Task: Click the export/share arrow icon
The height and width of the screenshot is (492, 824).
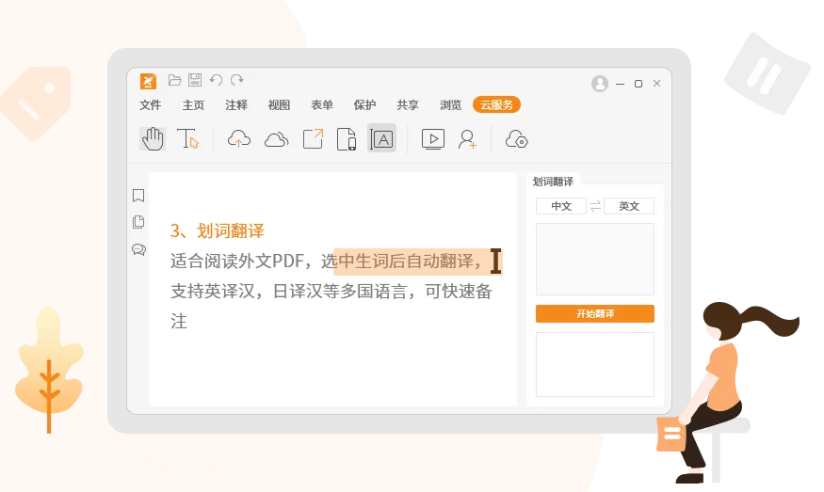Action: (x=314, y=139)
